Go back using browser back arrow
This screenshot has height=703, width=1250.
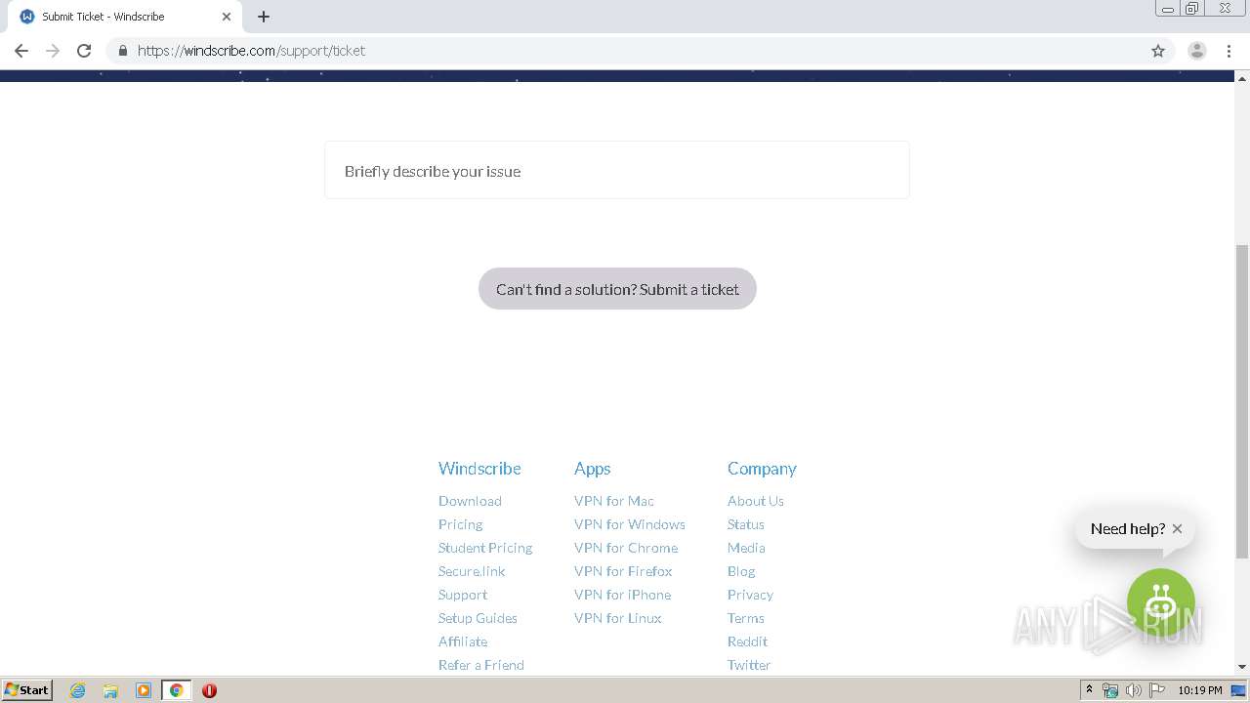21,51
